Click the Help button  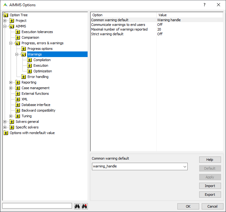210,160
